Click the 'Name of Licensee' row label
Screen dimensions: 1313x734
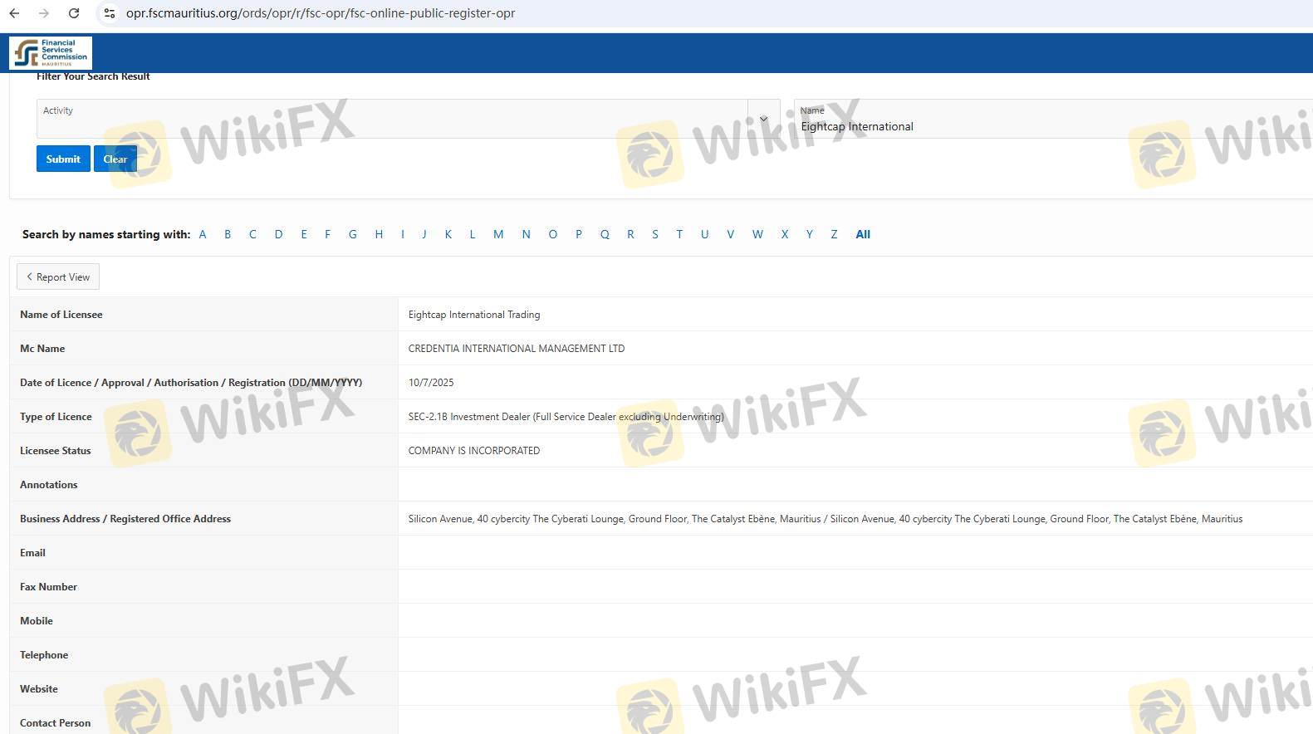pos(61,315)
